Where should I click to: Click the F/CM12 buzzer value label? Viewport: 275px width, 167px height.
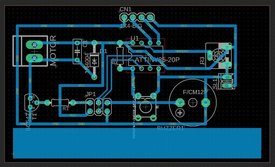(x=193, y=92)
